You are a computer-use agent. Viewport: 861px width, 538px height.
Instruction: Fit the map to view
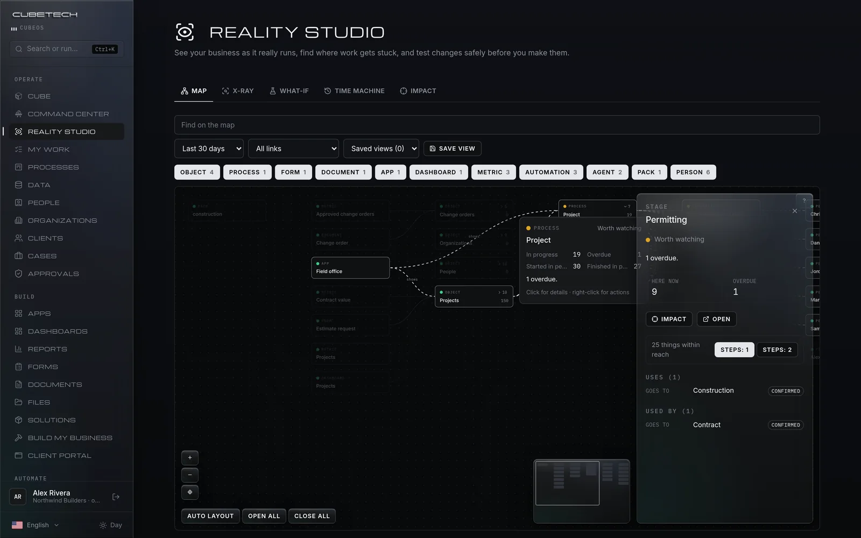(x=190, y=492)
